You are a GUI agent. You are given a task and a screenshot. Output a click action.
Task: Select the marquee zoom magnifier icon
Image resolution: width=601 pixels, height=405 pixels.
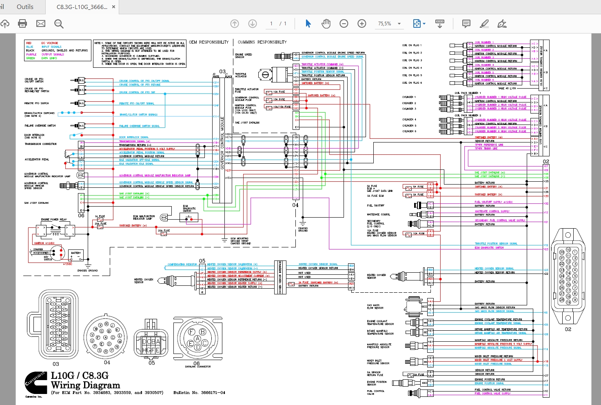[x=59, y=23]
